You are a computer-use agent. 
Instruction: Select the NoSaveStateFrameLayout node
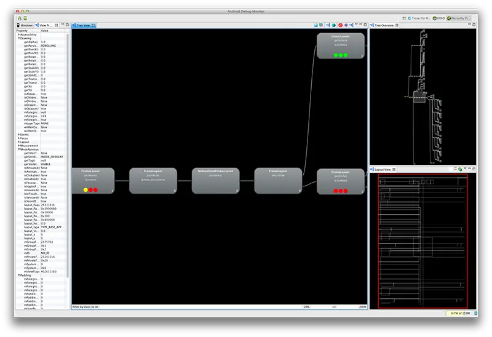point(216,181)
